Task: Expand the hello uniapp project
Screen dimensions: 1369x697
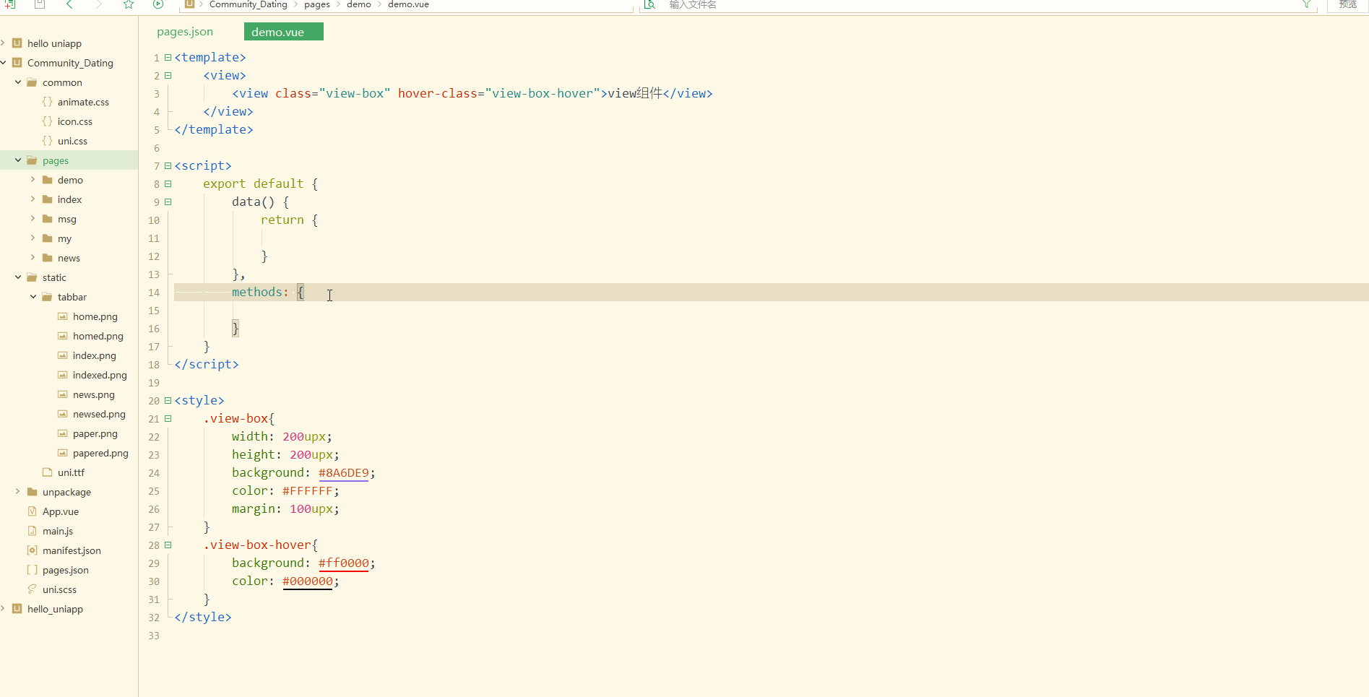Action: 4,43
